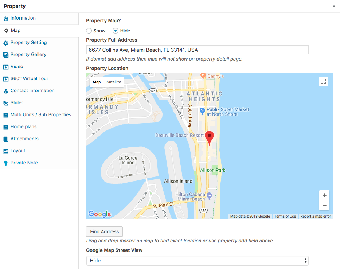The width and height of the screenshot is (340, 269).
Task: Zoom out on the map
Action: click(324, 205)
